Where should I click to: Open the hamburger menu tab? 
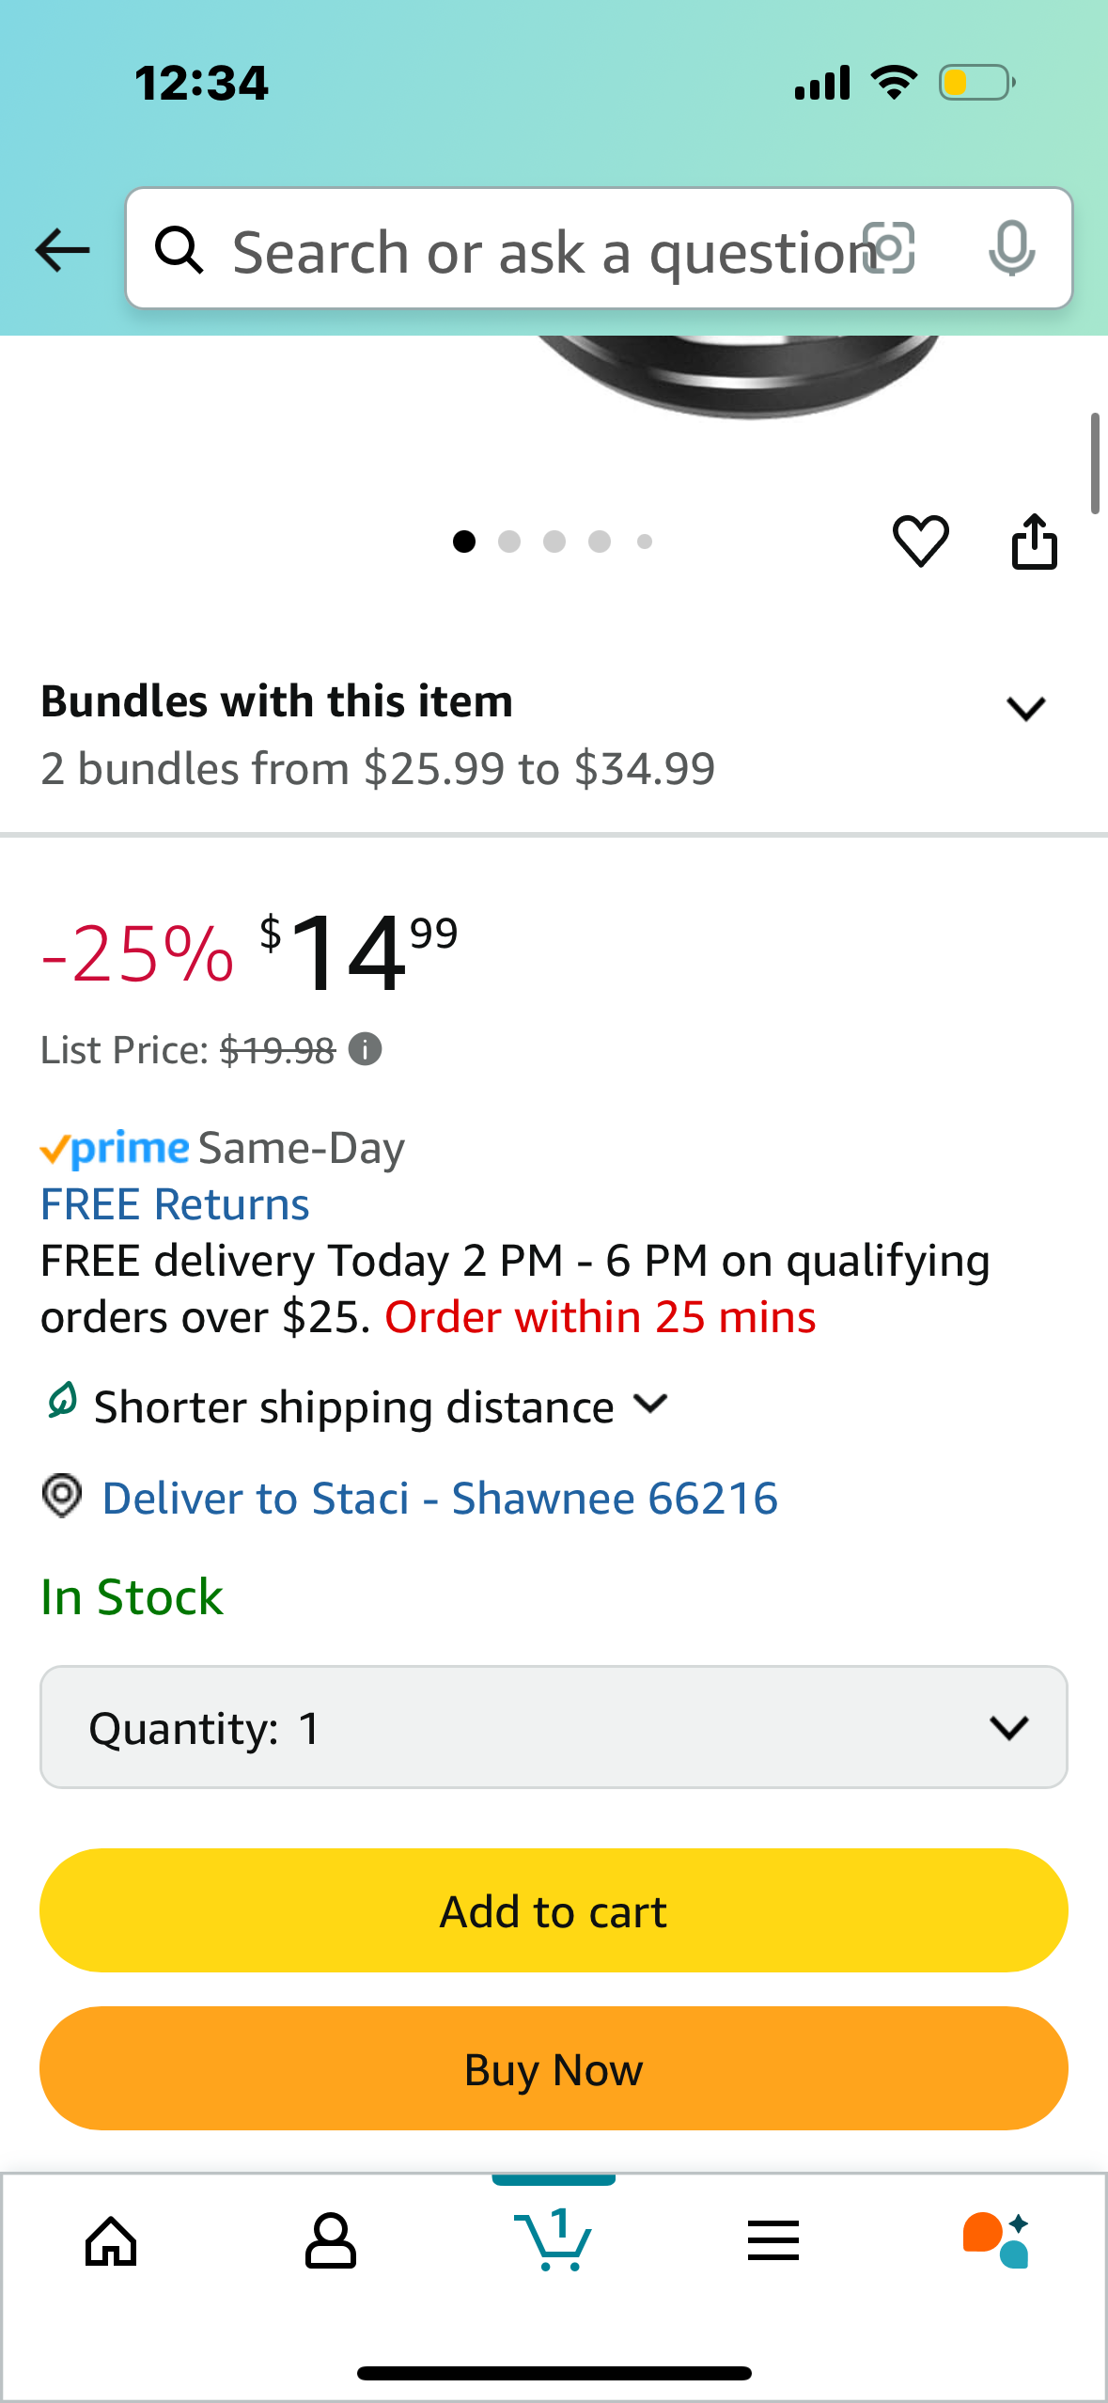(773, 2240)
